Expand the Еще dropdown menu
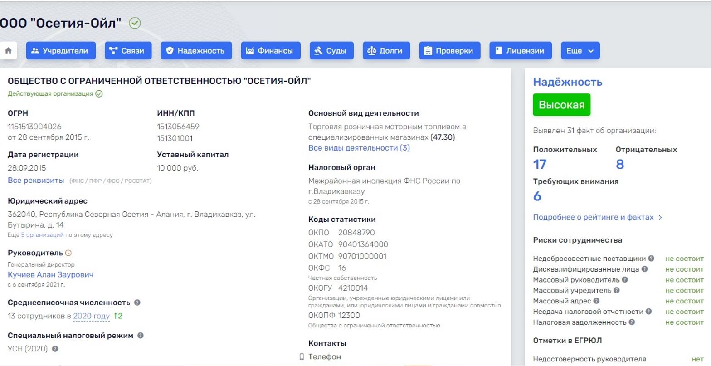 (x=580, y=51)
